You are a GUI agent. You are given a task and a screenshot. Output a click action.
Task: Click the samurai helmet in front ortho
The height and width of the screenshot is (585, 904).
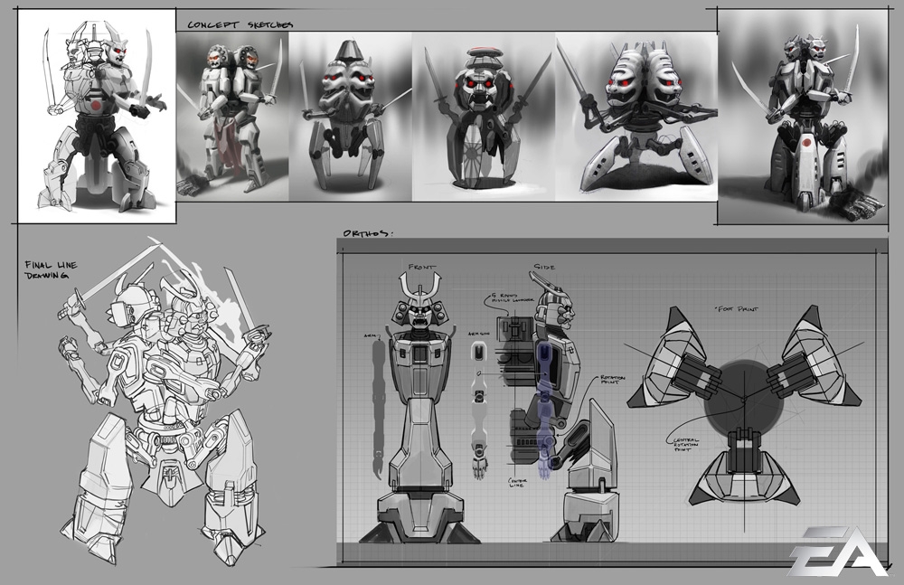(x=419, y=303)
